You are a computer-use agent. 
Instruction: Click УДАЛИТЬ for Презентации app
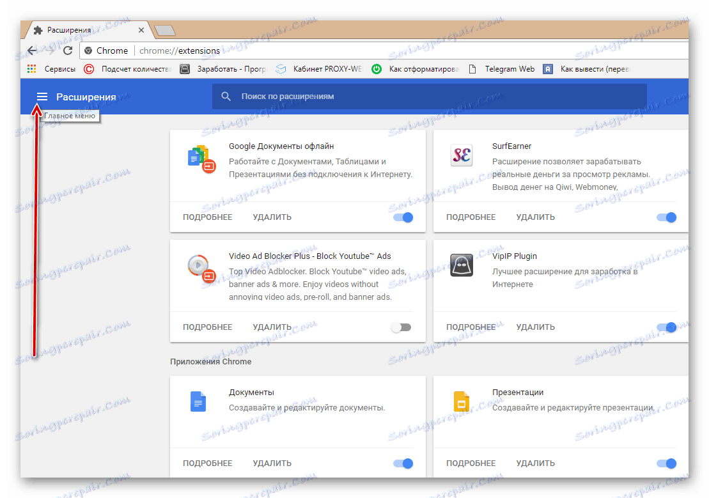click(x=536, y=463)
